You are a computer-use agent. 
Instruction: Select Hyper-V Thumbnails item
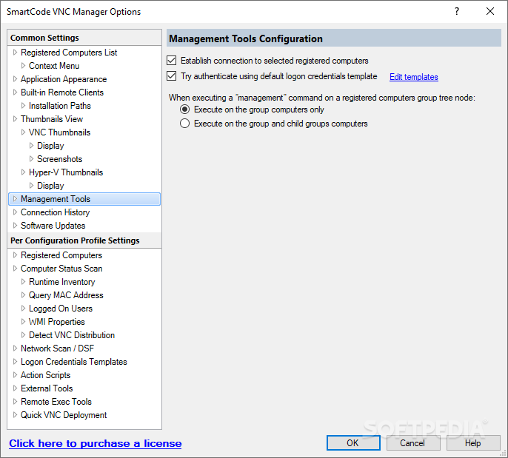[66, 172]
